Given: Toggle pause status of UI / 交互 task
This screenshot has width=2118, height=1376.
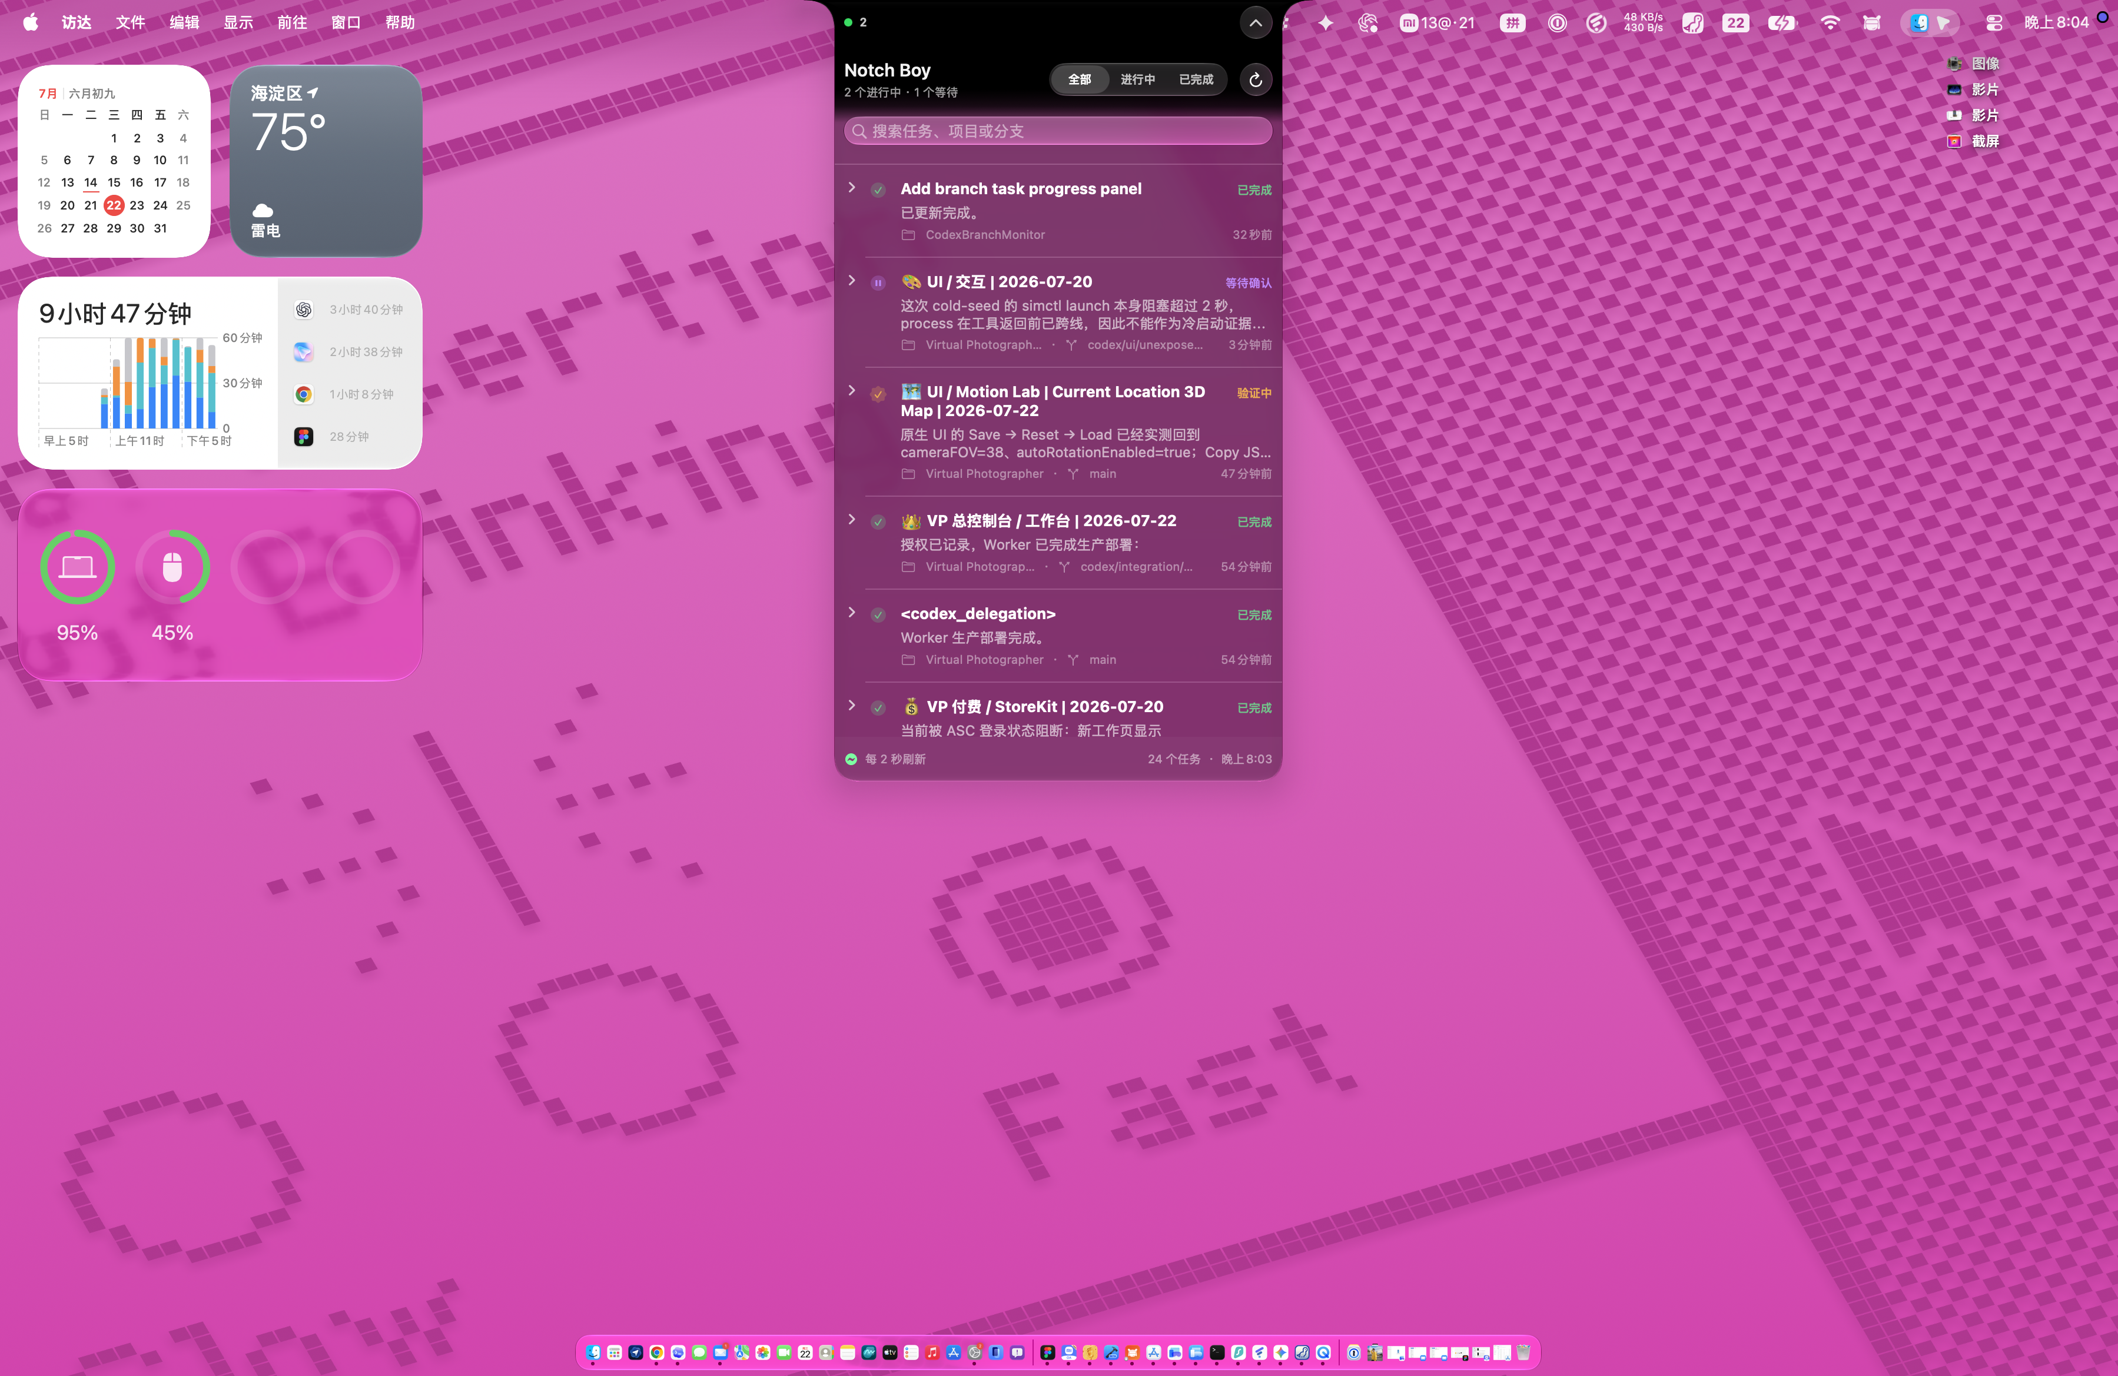Looking at the screenshot, I should point(878,283).
